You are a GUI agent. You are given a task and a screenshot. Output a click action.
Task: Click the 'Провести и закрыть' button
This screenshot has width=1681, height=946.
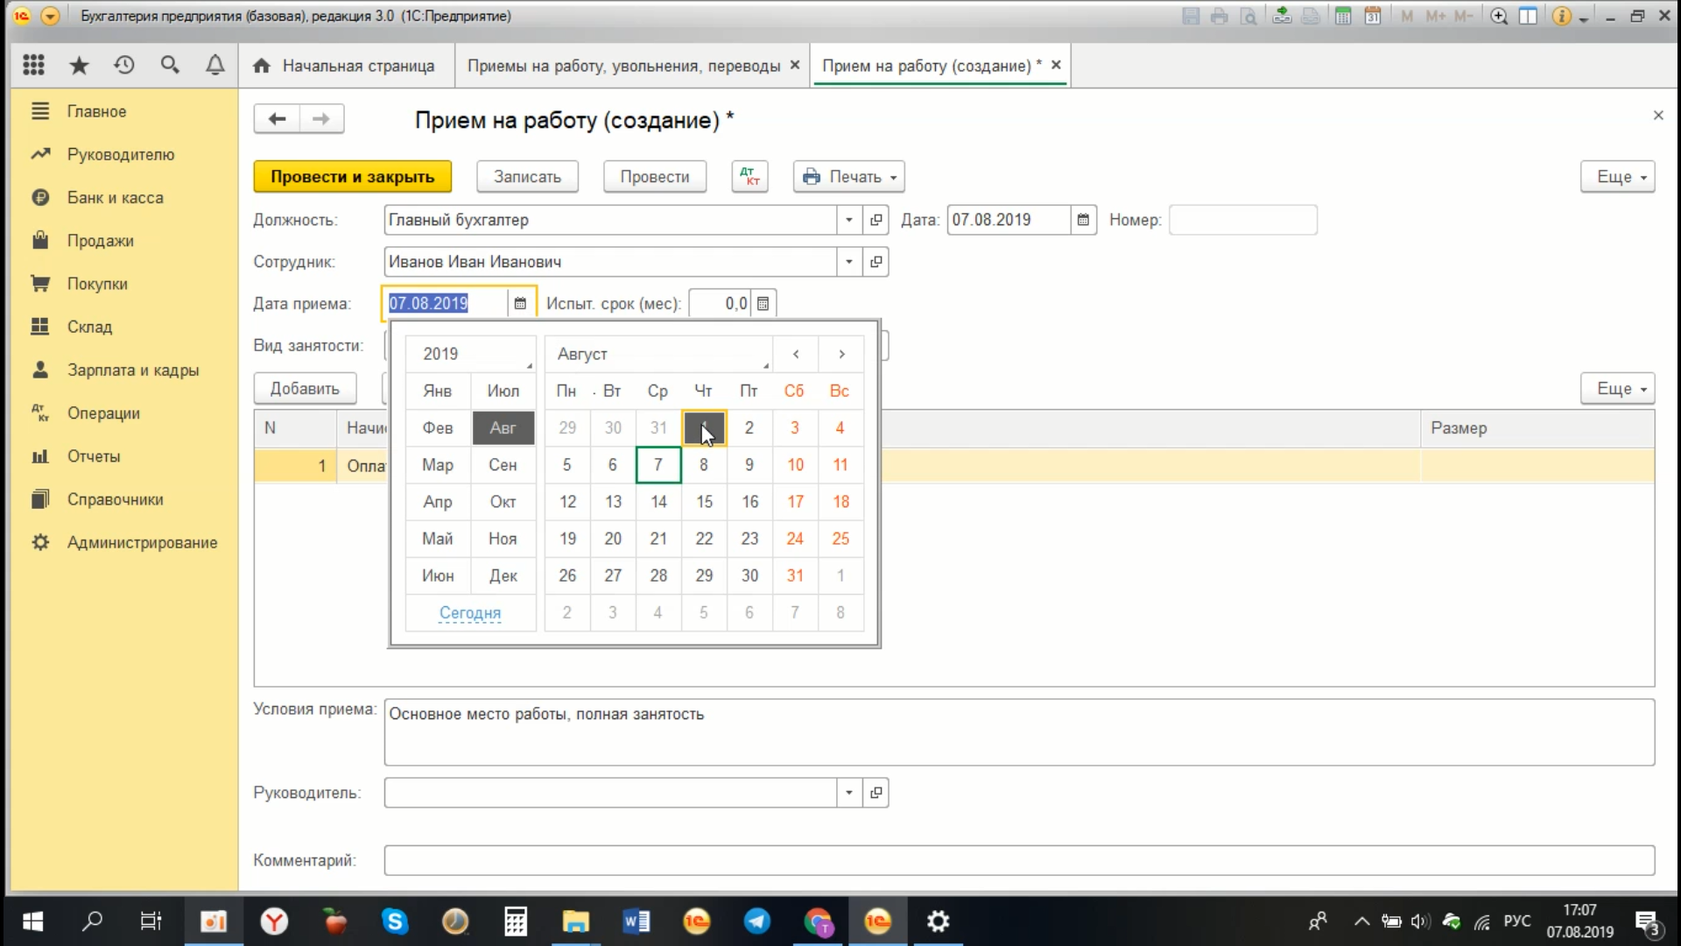352,177
